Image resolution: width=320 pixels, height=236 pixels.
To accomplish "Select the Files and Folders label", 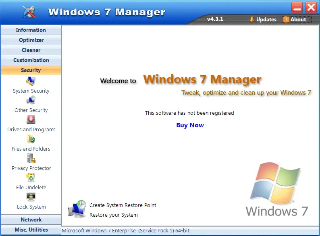I will (x=31, y=149).
